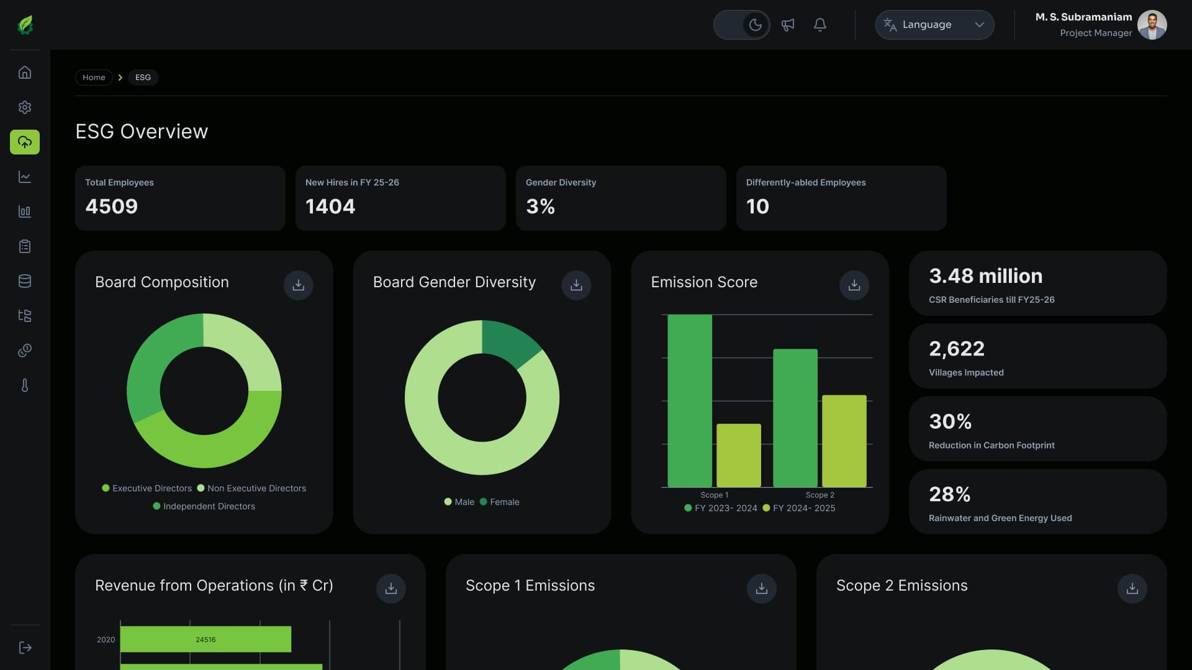Click the announcements megaphone icon
1192x670 pixels.
click(x=788, y=25)
